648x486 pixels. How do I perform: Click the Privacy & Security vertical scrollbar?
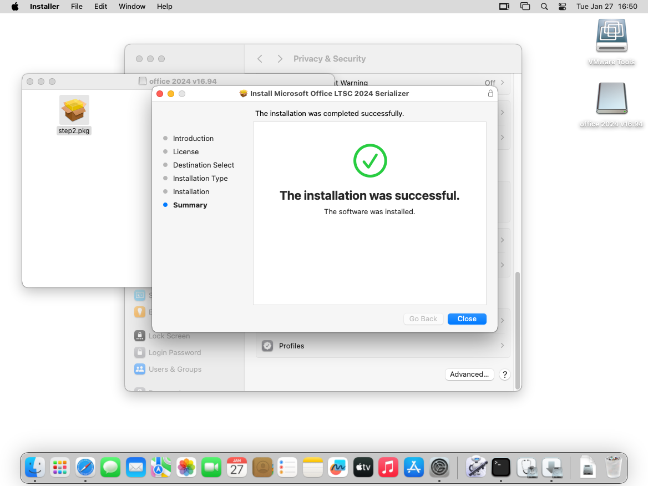point(518,327)
